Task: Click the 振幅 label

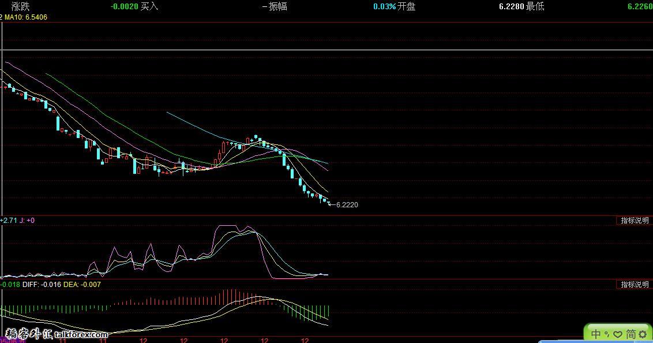Action: pos(278,6)
